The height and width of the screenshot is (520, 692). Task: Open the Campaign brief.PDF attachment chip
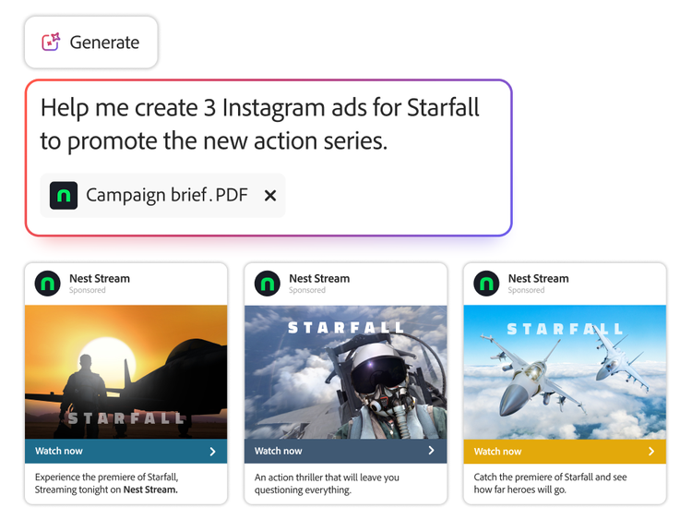(166, 195)
